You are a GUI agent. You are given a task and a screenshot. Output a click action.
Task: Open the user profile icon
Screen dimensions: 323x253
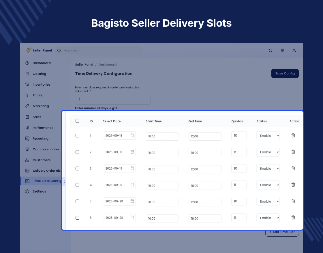point(294,51)
